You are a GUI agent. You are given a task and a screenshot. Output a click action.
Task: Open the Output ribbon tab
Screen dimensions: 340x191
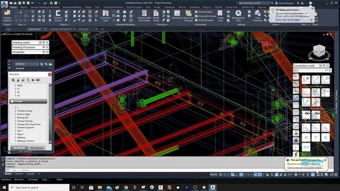88,7
